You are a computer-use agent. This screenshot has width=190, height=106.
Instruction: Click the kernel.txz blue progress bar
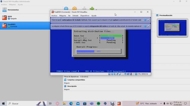pyautogui.click(x=107, y=38)
